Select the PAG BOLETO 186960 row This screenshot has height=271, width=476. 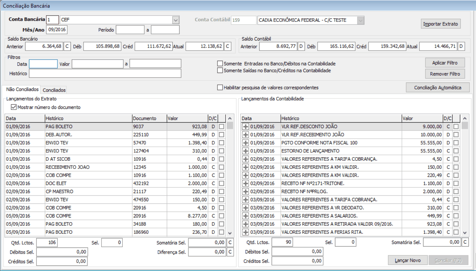[116, 232]
